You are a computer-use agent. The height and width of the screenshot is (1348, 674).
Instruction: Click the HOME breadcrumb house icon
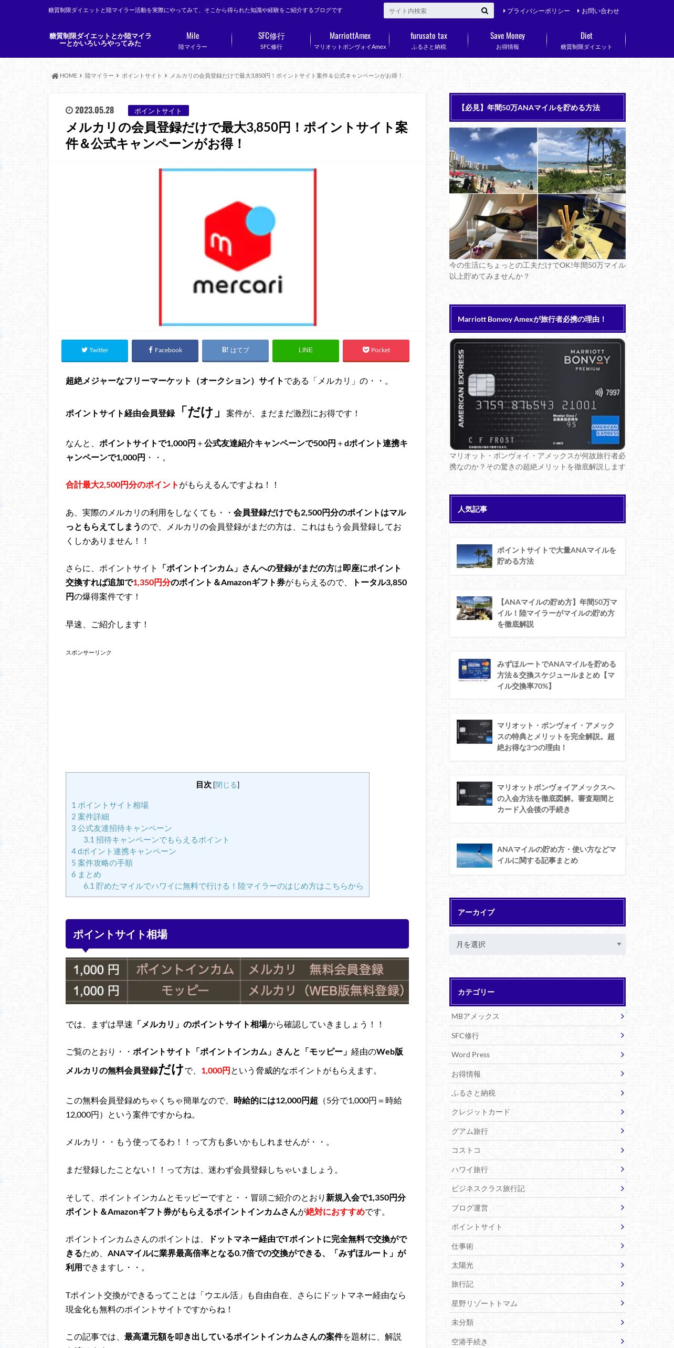pos(55,76)
